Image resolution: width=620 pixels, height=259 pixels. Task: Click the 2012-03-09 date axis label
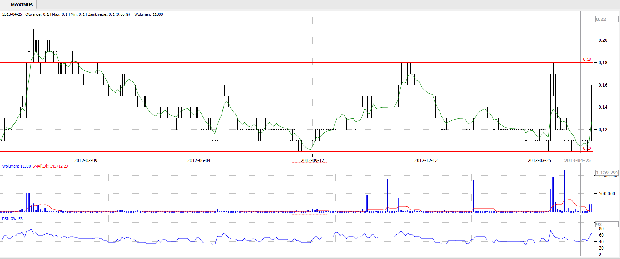point(85,160)
